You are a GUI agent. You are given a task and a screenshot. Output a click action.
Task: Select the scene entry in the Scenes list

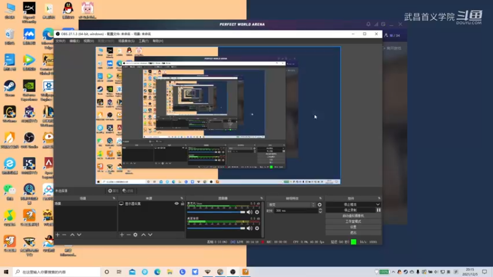86,204
